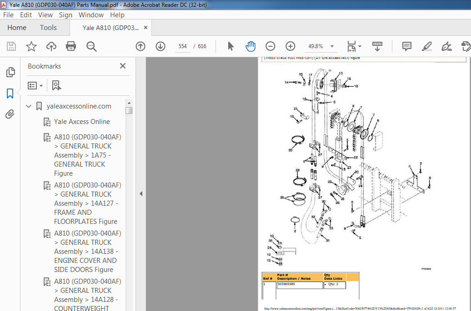This screenshot has width=471, height=311.
Task: Open bookmark options list icon
Action: click(x=35, y=86)
